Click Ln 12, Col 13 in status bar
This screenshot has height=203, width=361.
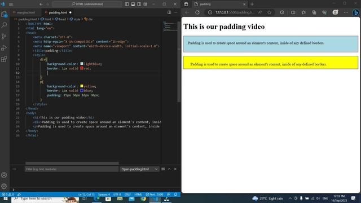86,195
